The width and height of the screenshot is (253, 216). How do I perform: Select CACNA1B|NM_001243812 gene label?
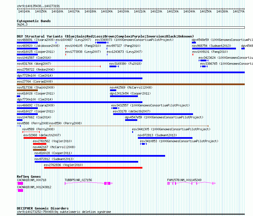click(x=34, y=187)
